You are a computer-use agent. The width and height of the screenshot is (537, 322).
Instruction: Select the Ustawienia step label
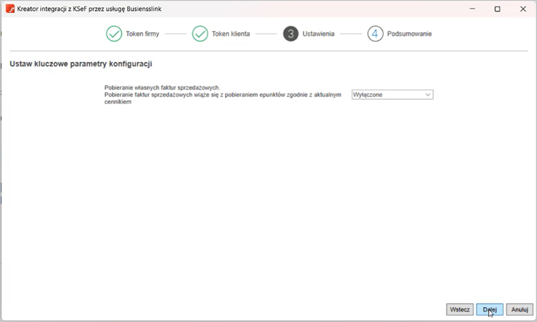(x=319, y=34)
